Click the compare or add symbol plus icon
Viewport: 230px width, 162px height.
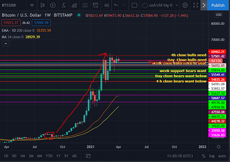pyautogui.click(x=53, y=5)
